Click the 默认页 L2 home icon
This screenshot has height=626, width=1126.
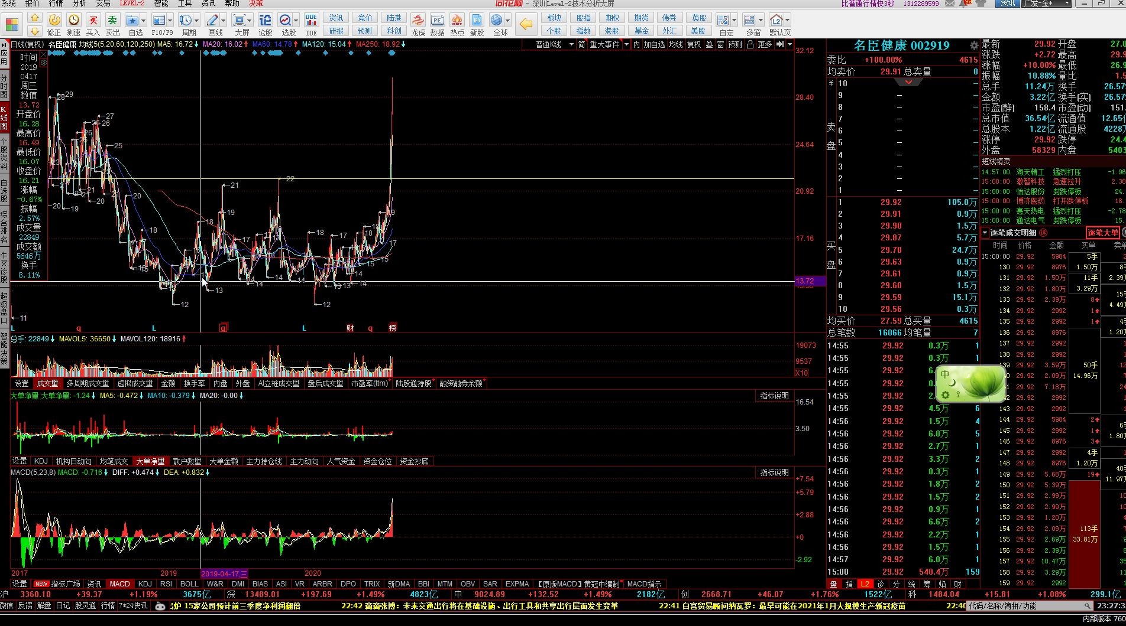point(776,20)
